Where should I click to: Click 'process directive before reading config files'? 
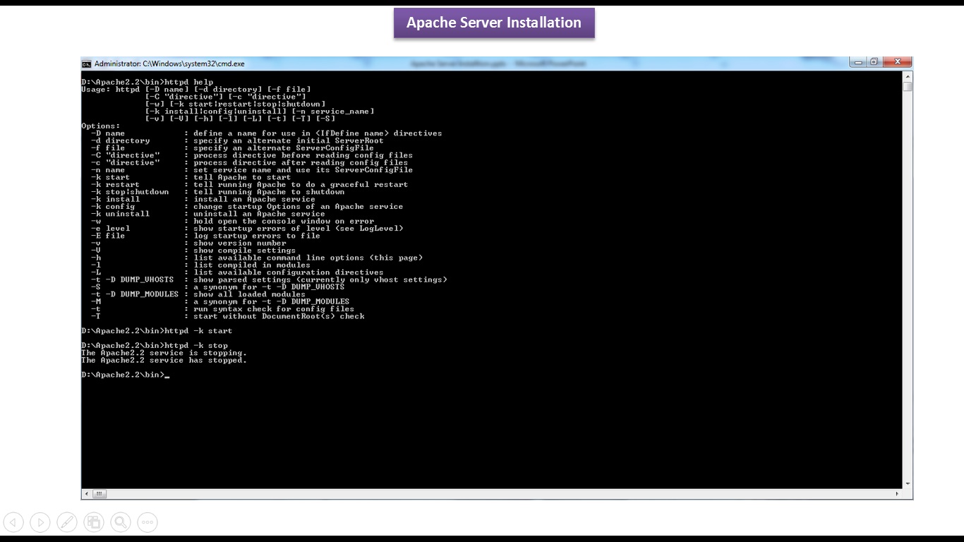[x=303, y=155]
